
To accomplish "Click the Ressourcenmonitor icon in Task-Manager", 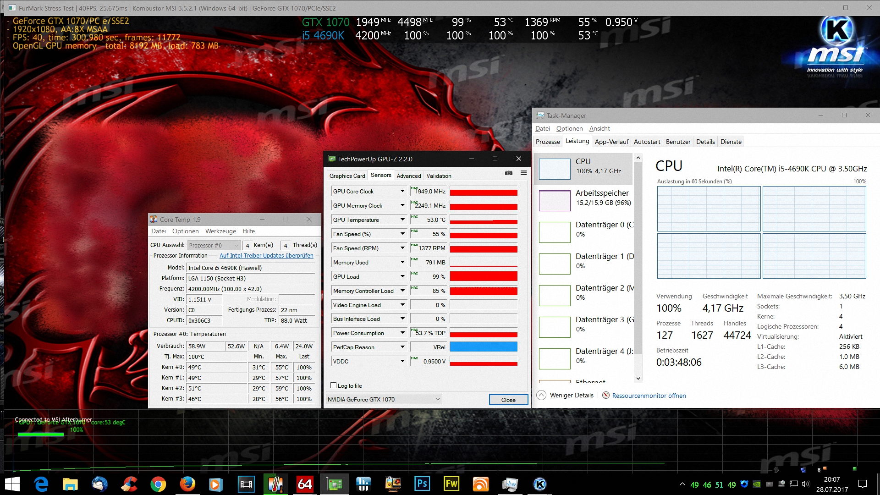I will 605,395.
